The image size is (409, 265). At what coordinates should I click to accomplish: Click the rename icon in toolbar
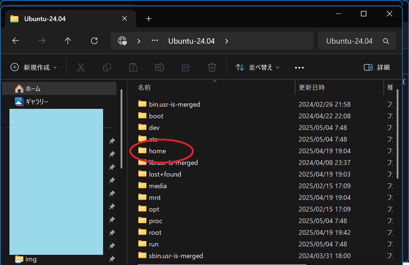tap(160, 67)
